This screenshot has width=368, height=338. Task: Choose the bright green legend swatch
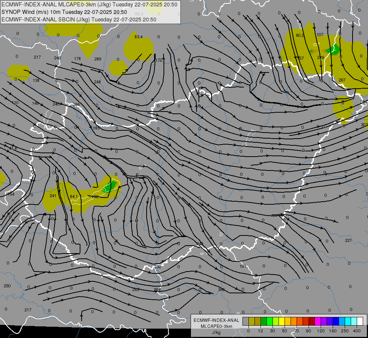[x=270, y=321]
